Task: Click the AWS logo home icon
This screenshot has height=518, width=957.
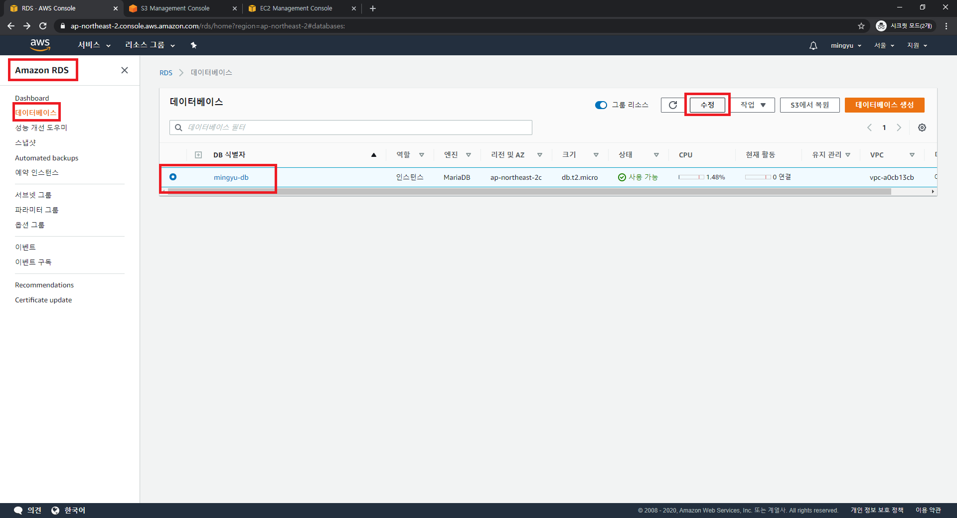Action: [x=40, y=45]
